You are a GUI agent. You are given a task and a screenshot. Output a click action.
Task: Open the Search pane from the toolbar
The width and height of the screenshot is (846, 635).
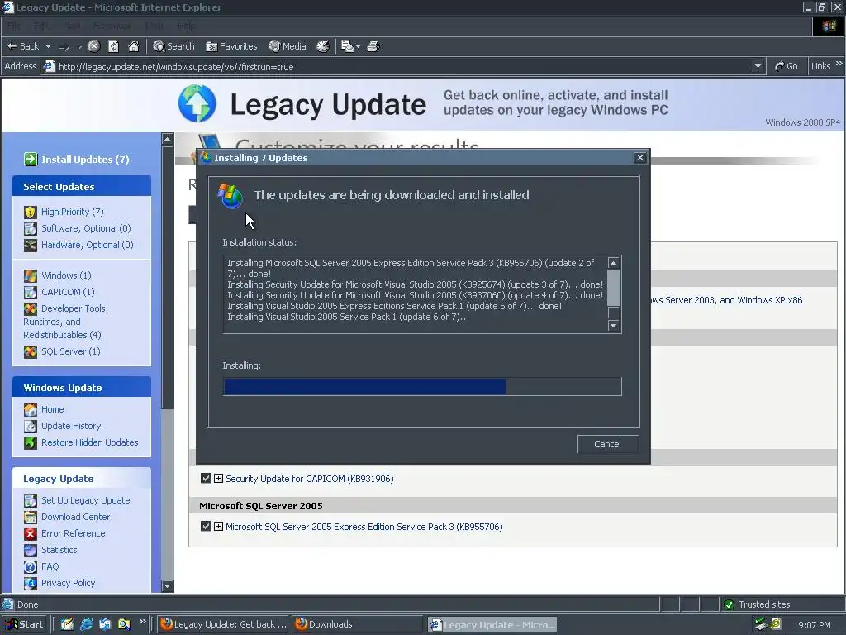[173, 46]
